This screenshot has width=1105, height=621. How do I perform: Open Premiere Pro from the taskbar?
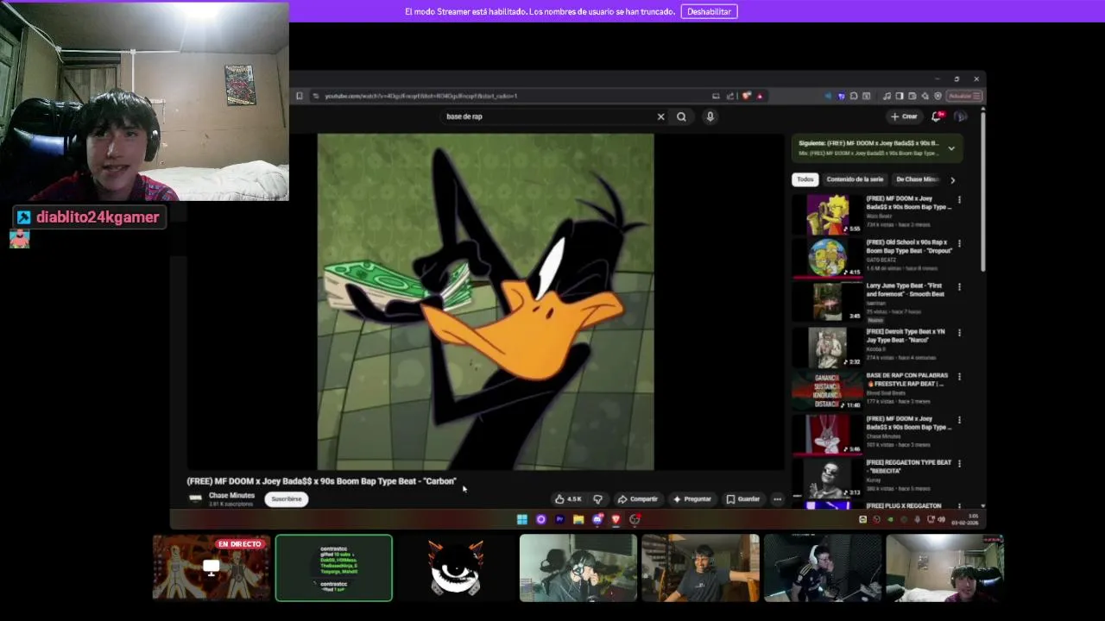tap(559, 519)
